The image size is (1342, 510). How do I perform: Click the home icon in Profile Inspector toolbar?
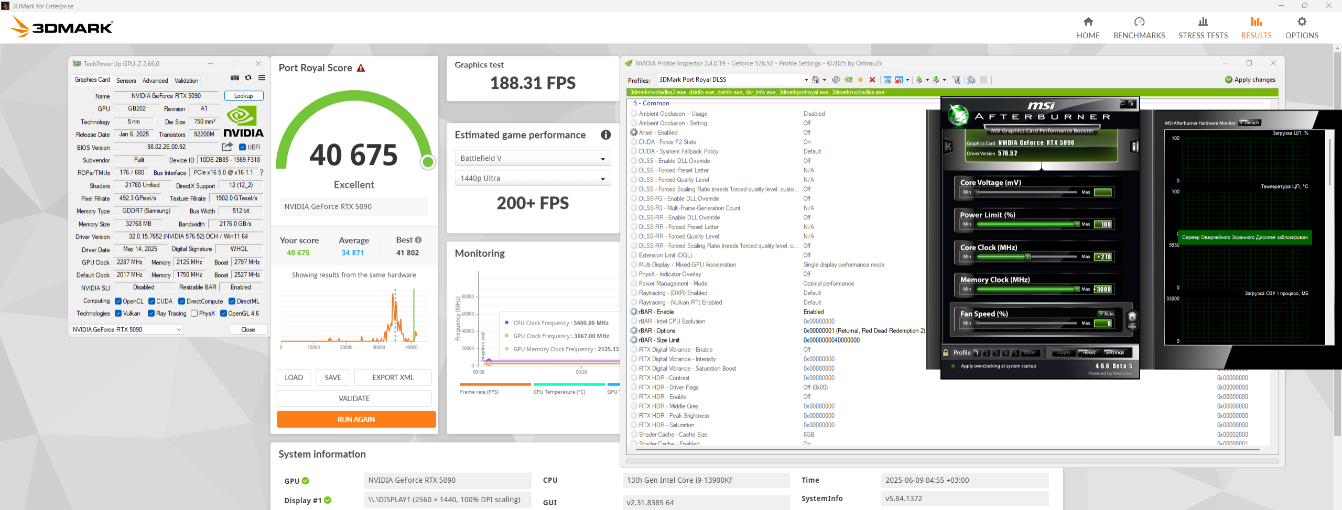[816, 80]
